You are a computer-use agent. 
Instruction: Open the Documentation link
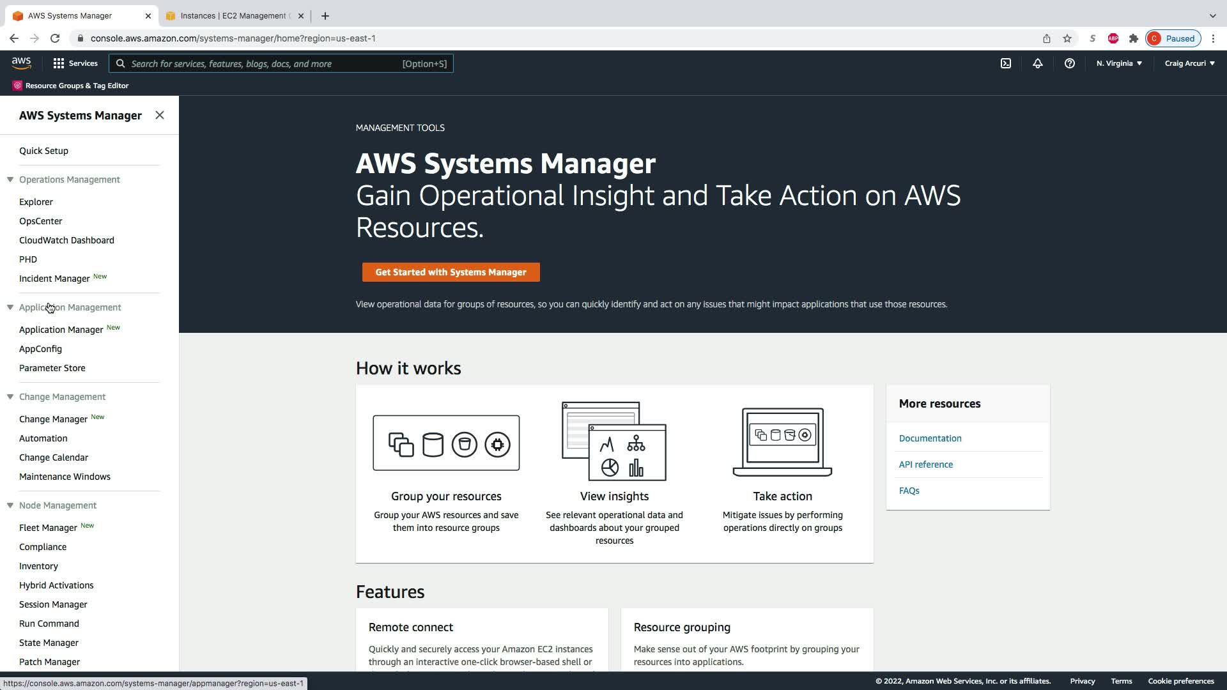point(930,438)
